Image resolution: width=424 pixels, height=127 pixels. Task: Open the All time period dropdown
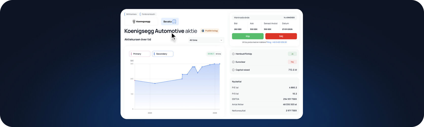click(x=206, y=40)
